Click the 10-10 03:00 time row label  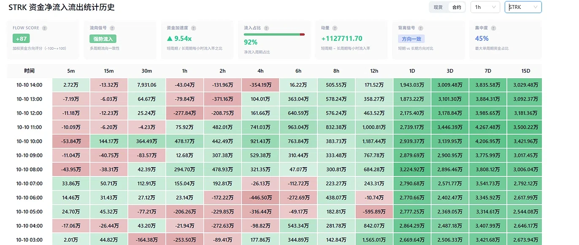[30, 240]
